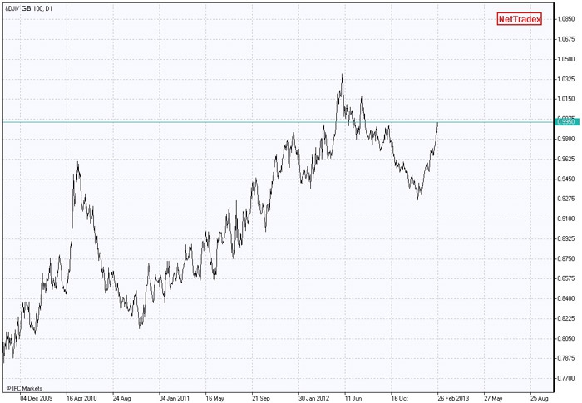
Task: Click the 1.0500 price scale value
Action: pyautogui.click(x=566, y=59)
